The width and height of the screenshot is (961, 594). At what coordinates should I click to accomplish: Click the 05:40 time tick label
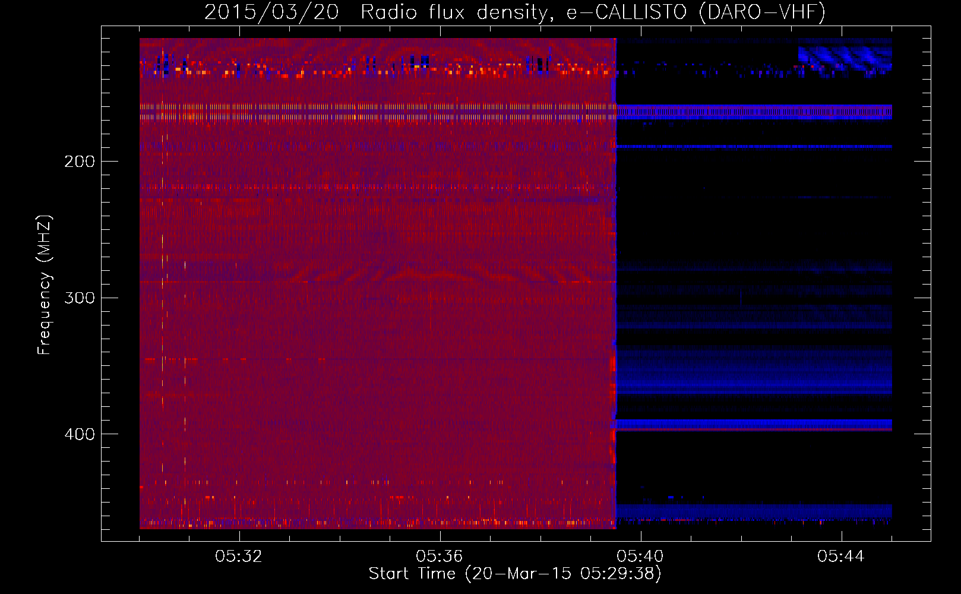point(640,557)
